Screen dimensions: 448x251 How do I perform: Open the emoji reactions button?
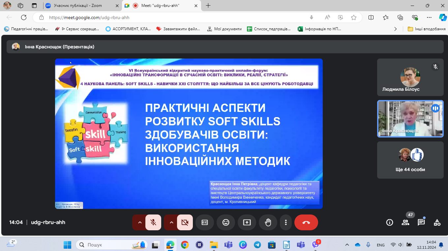click(226, 222)
